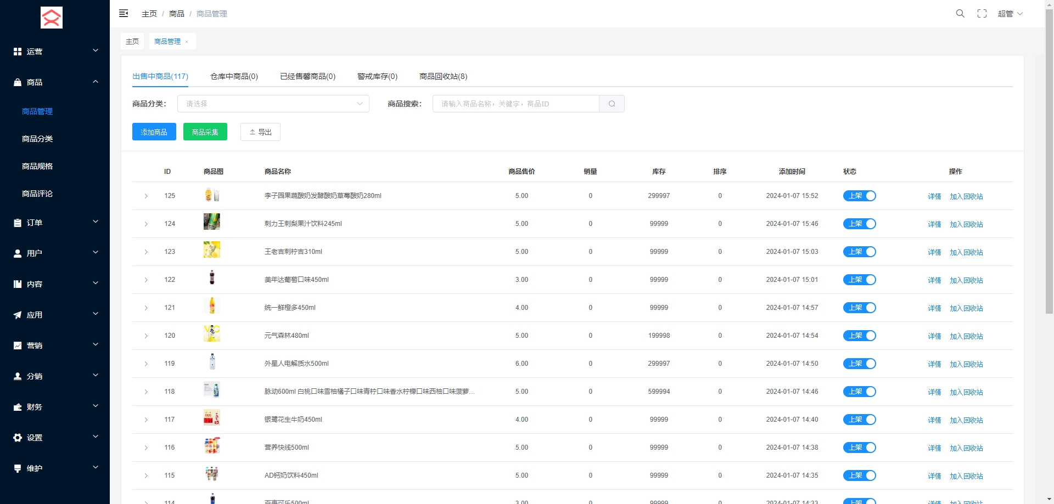Click the 营销 chart icon in sidebar

point(18,346)
